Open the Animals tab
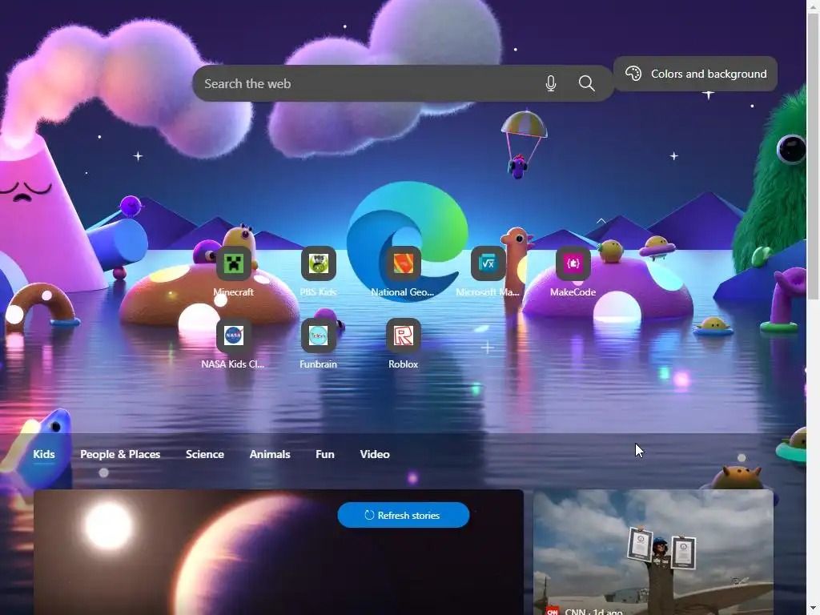The height and width of the screenshot is (615, 820). tap(270, 455)
